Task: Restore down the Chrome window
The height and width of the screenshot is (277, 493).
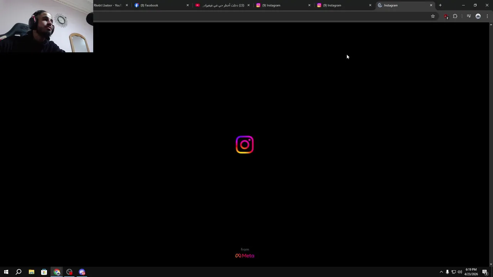Action: click(x=475, y=5)
